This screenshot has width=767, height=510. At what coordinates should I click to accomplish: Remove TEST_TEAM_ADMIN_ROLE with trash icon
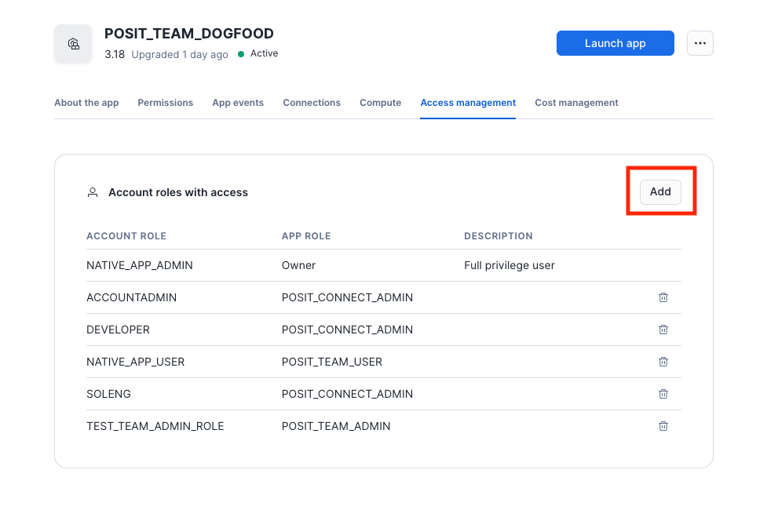[x=663, y=426]
